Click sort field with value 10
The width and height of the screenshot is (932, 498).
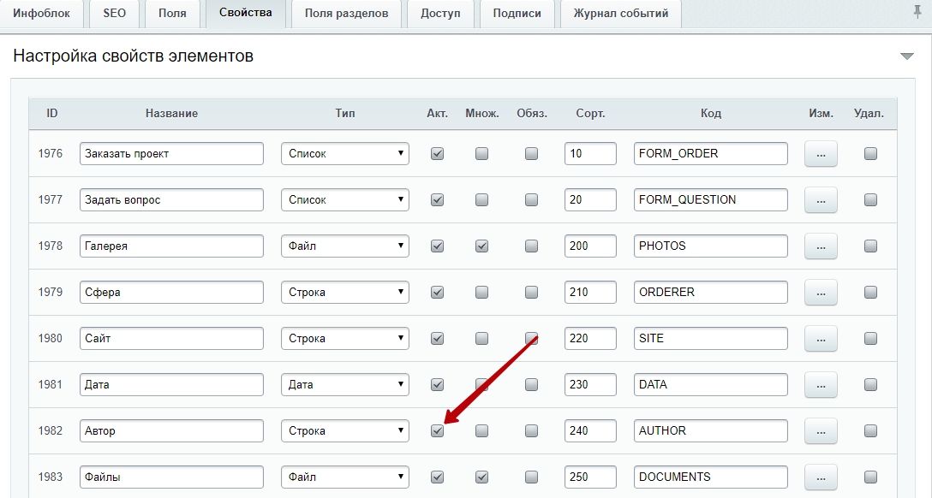[x=590, y=154]
